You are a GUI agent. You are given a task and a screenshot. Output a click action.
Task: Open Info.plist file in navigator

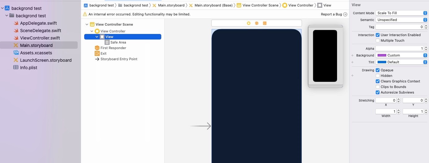(x=28, y=68)
